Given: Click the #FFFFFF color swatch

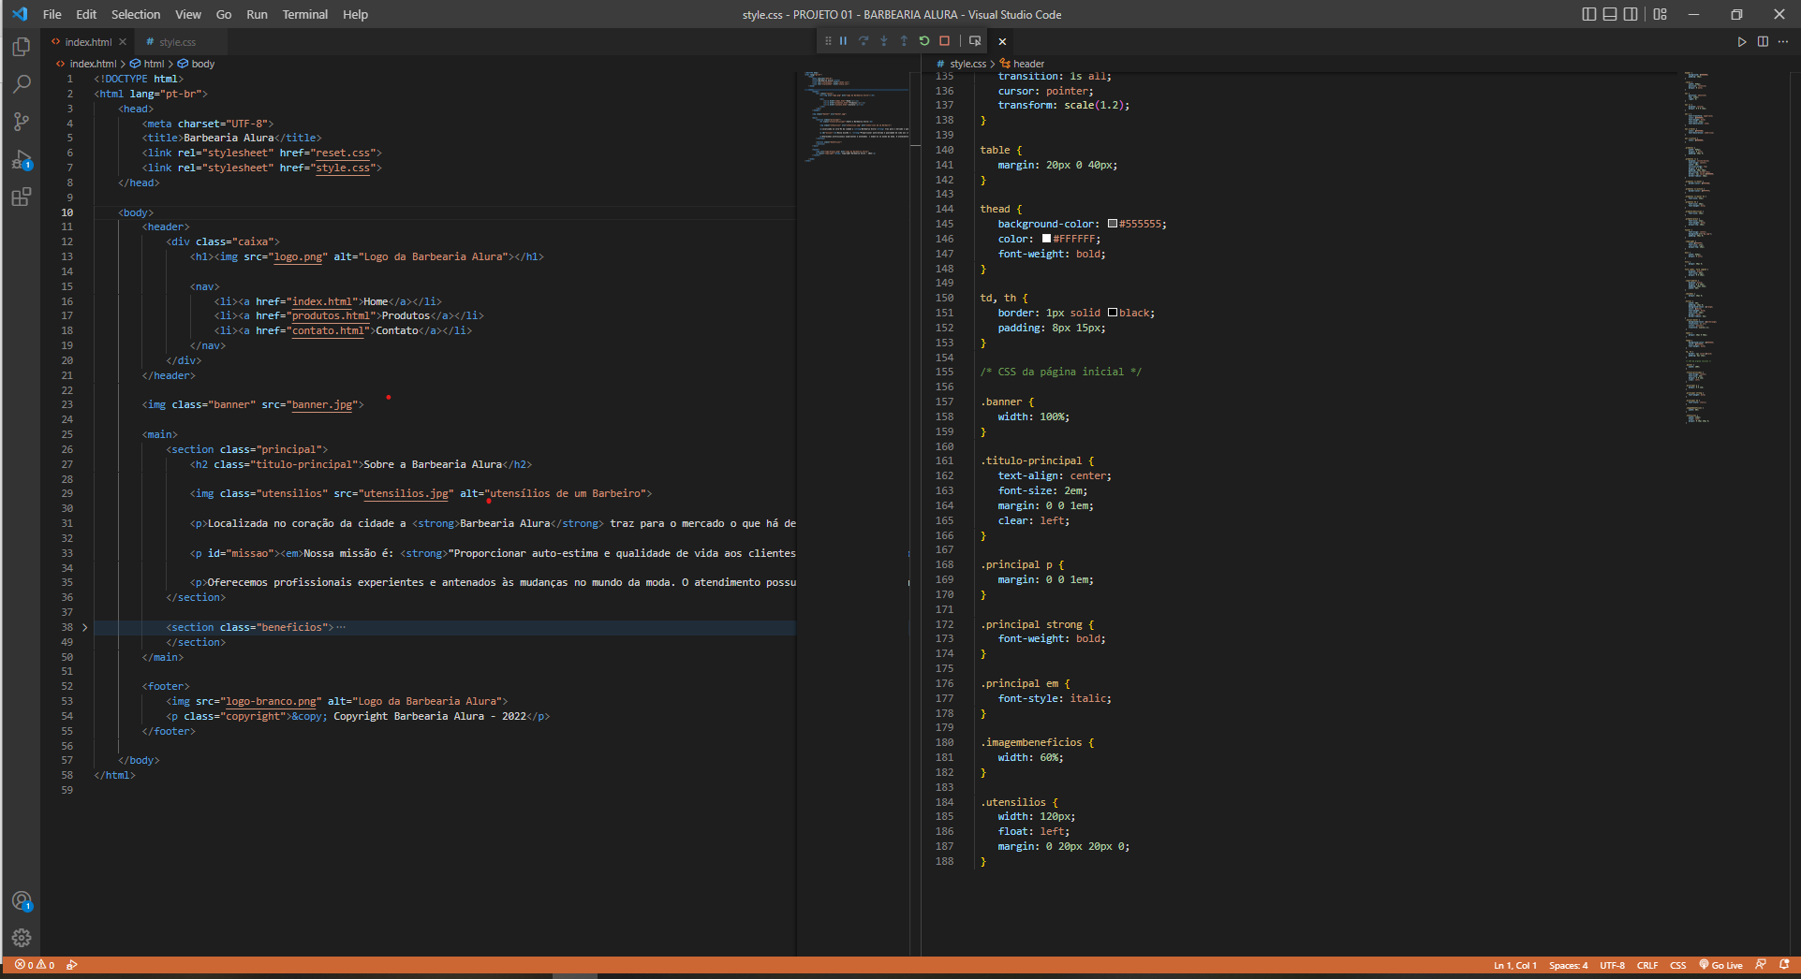Looking at the screenshot, I should [1046, 239].
